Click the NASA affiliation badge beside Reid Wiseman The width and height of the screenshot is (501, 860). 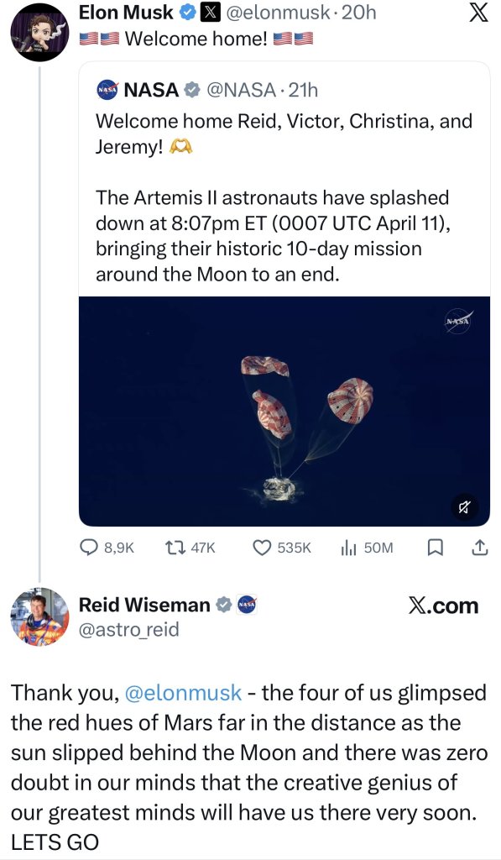tap(248, 605)
